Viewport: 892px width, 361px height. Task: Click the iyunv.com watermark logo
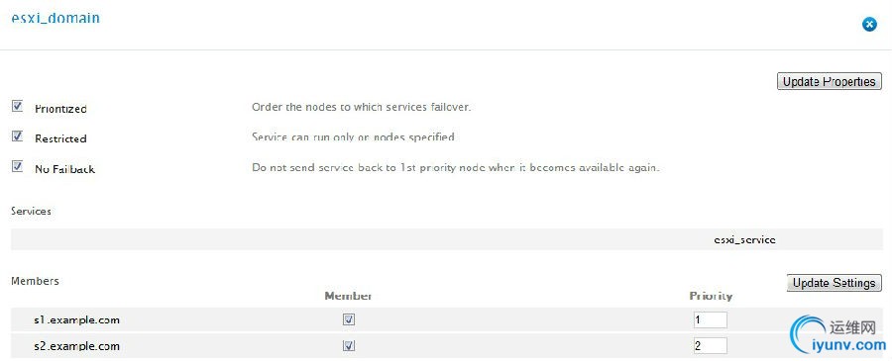tap(838, 335)
